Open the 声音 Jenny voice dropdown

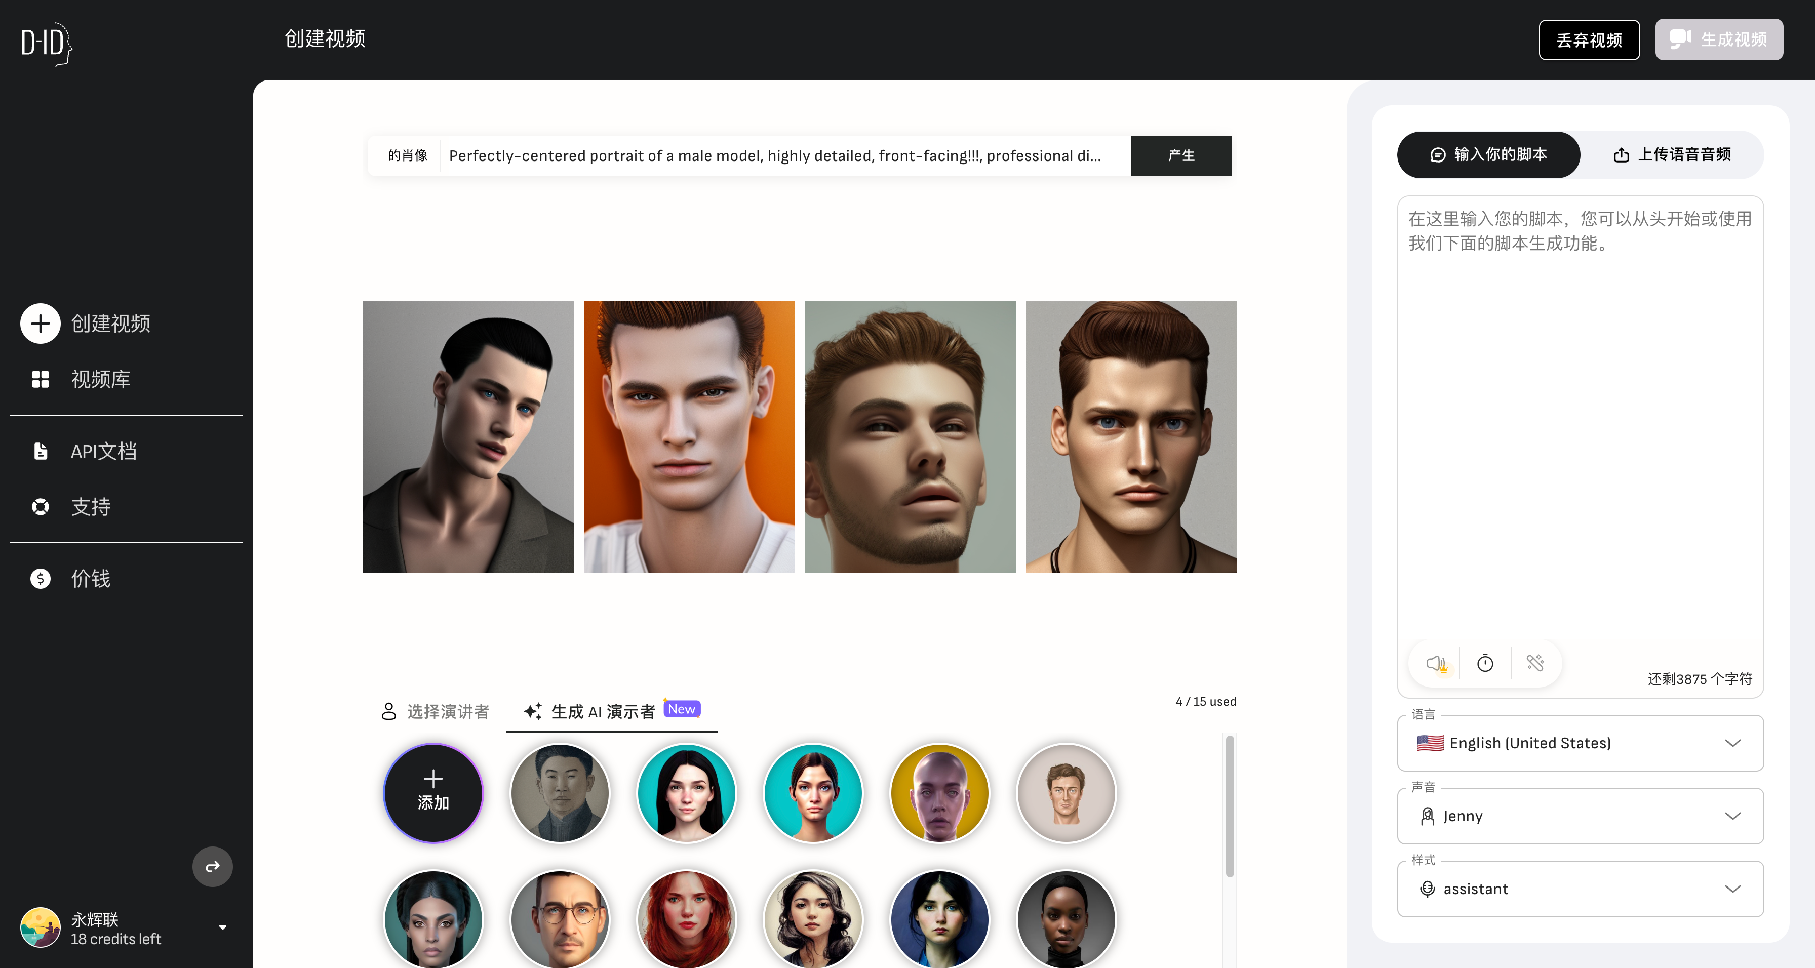tap(1580, 816)
